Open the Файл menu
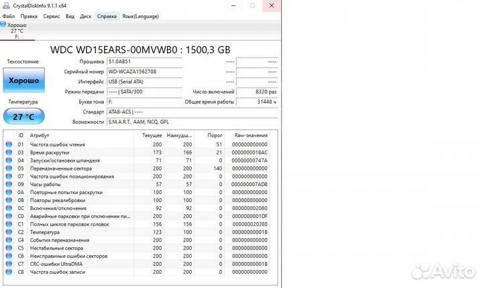Screen dimensions: 483x288 9,16
